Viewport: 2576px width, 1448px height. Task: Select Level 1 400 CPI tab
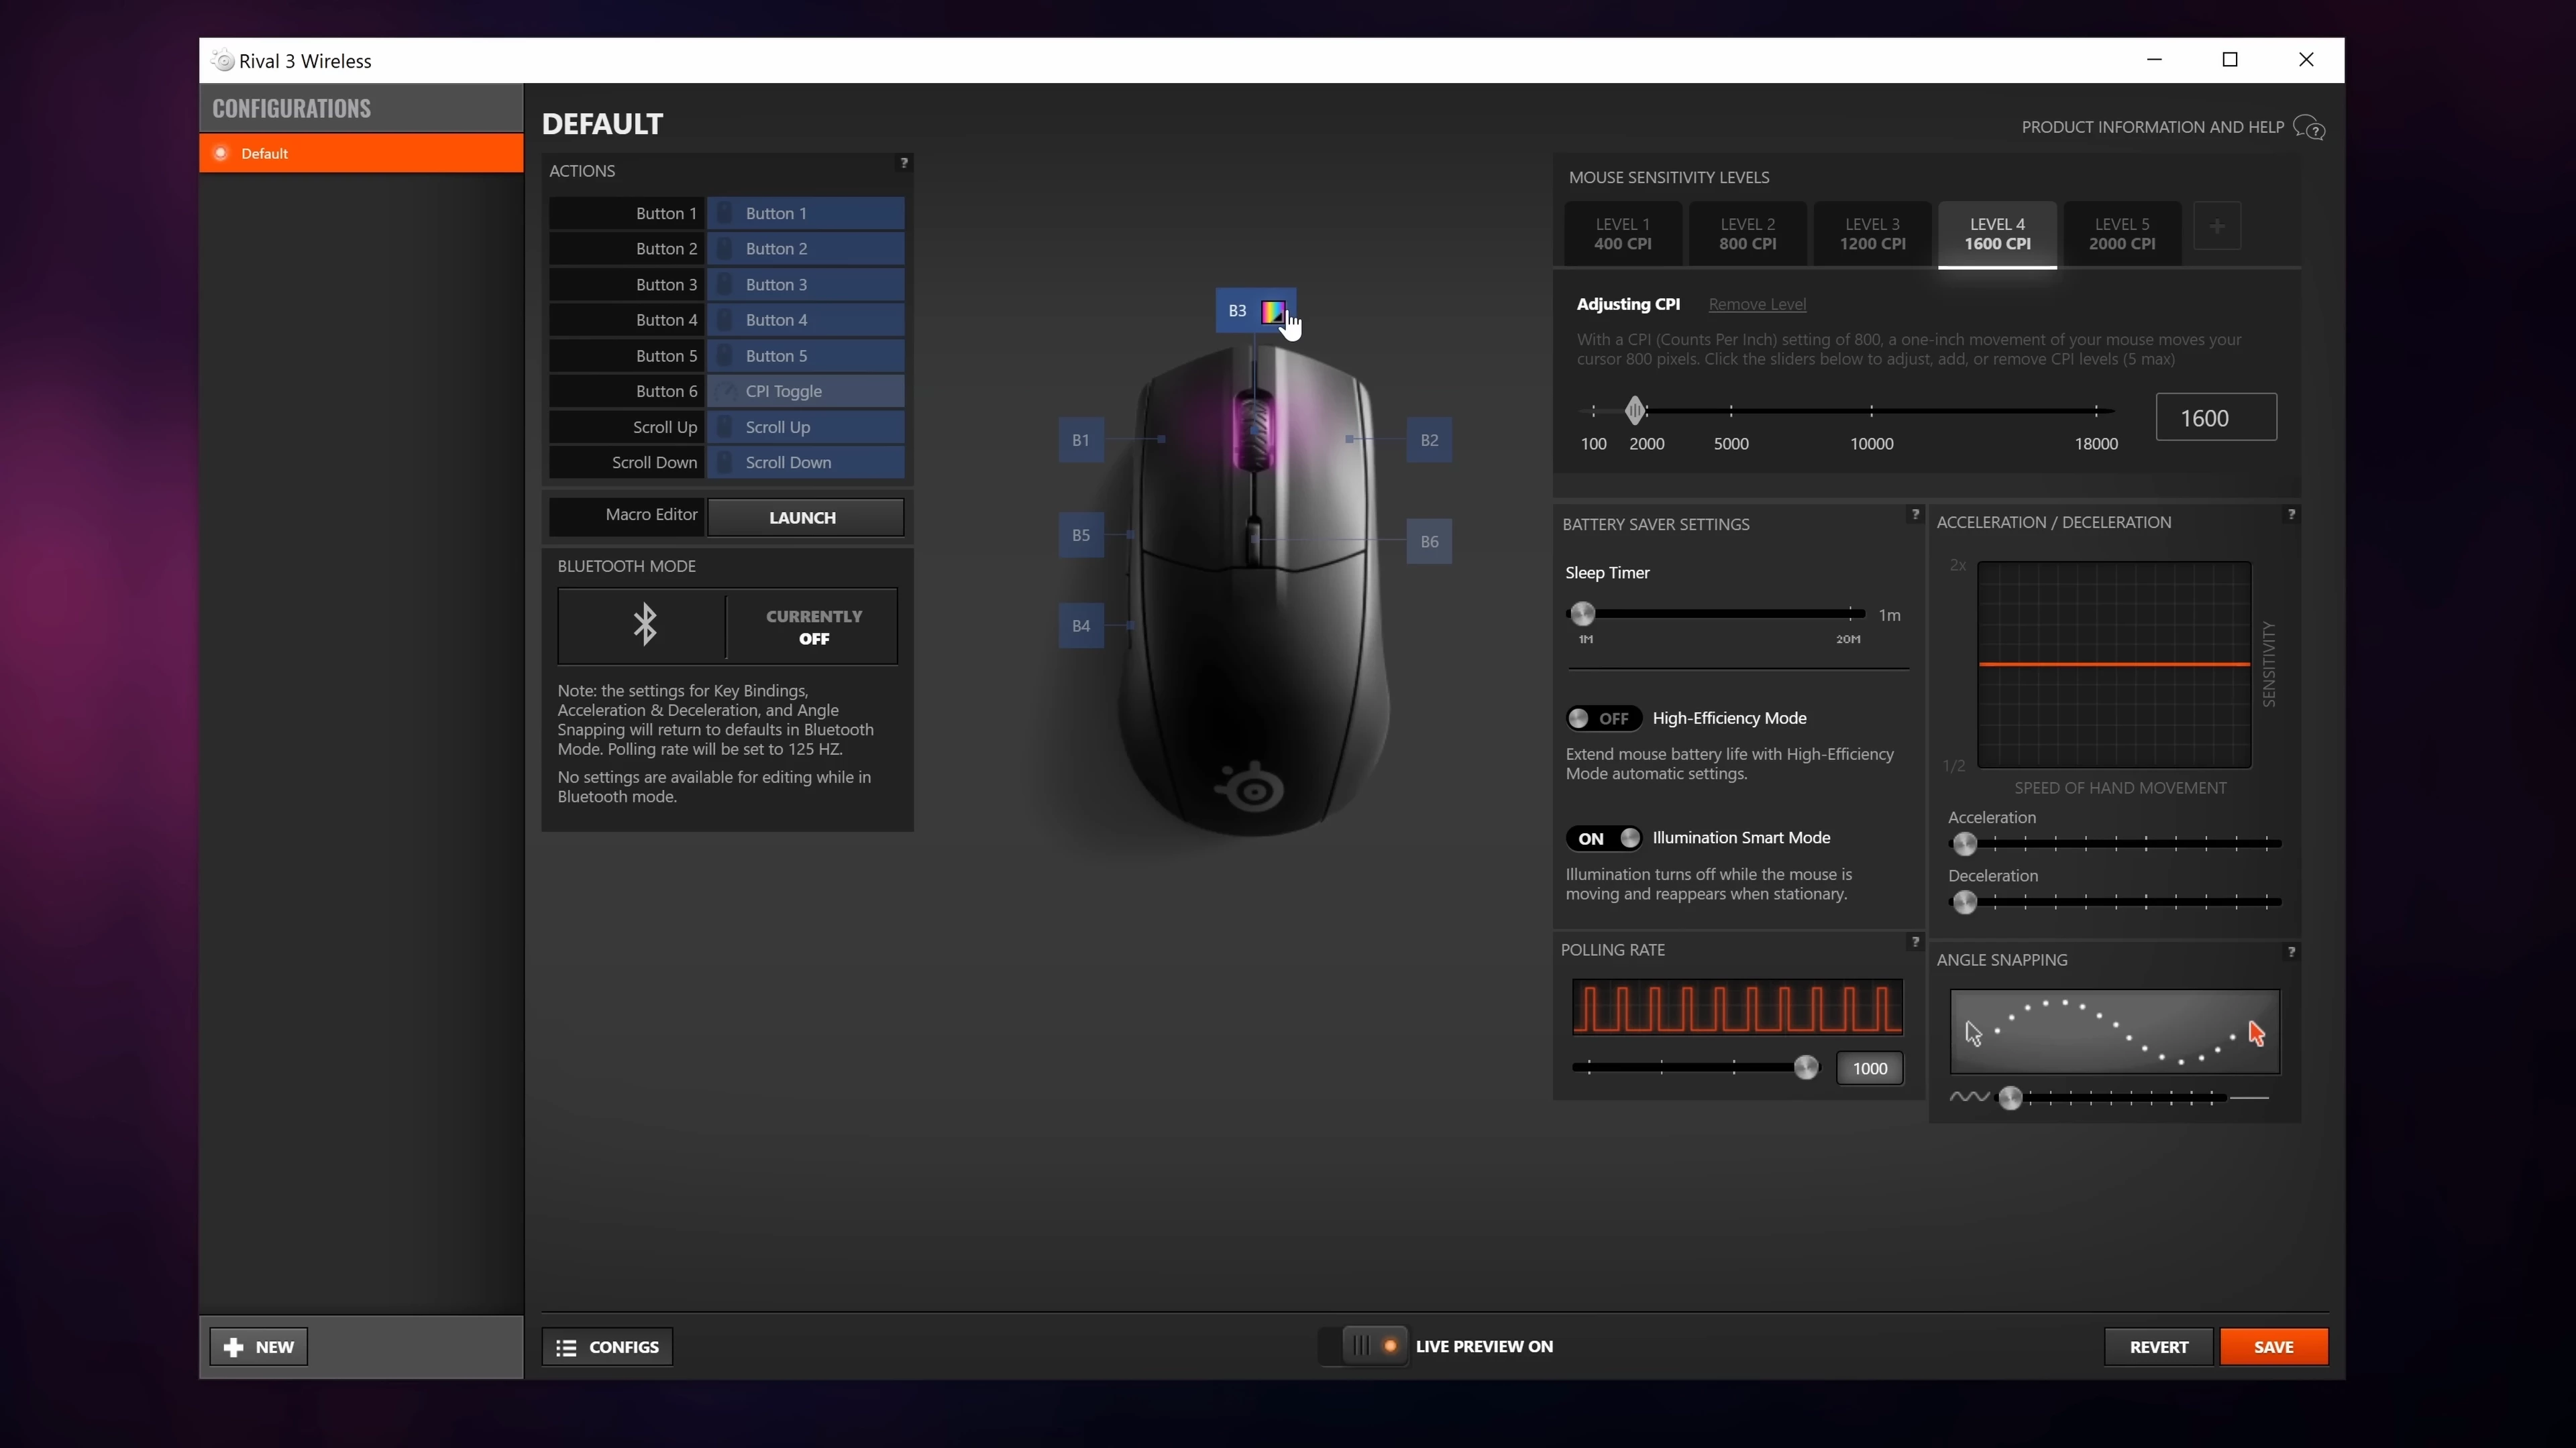(x=1622, y=234)
